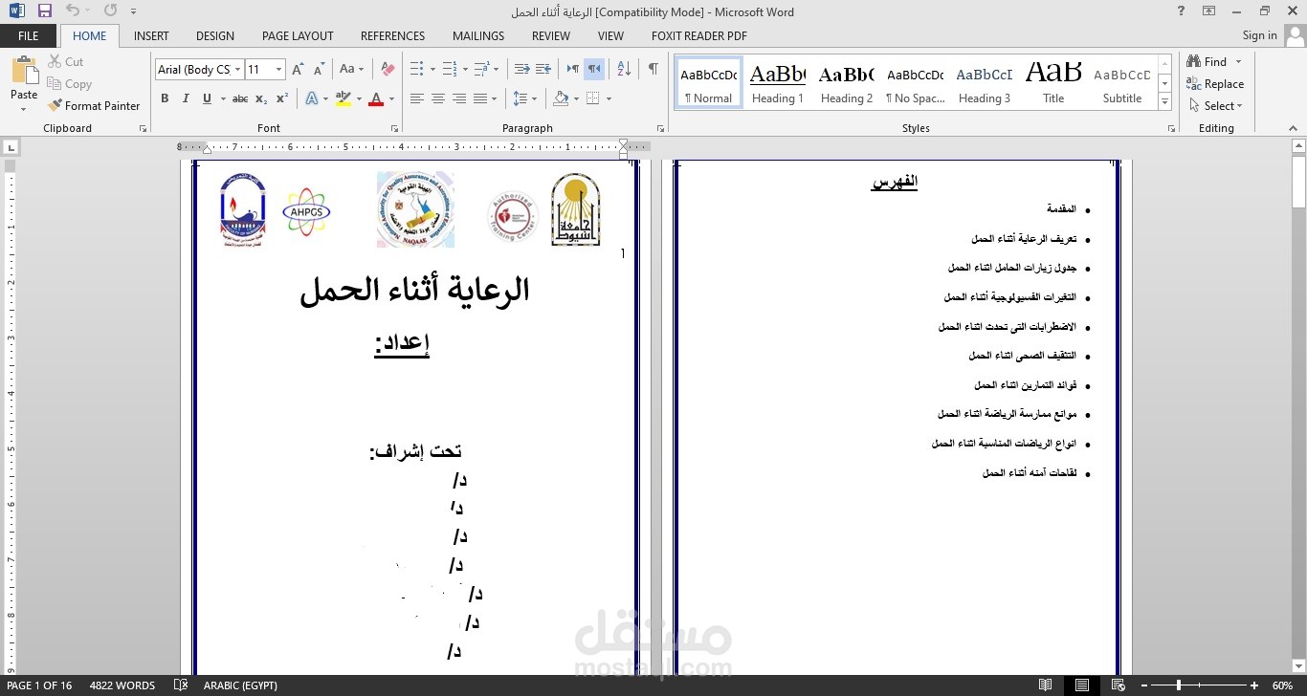The width and height of the screenshot is (1307, 696).
Task: Toggle Underline formatting
Action: coord(207,98)
